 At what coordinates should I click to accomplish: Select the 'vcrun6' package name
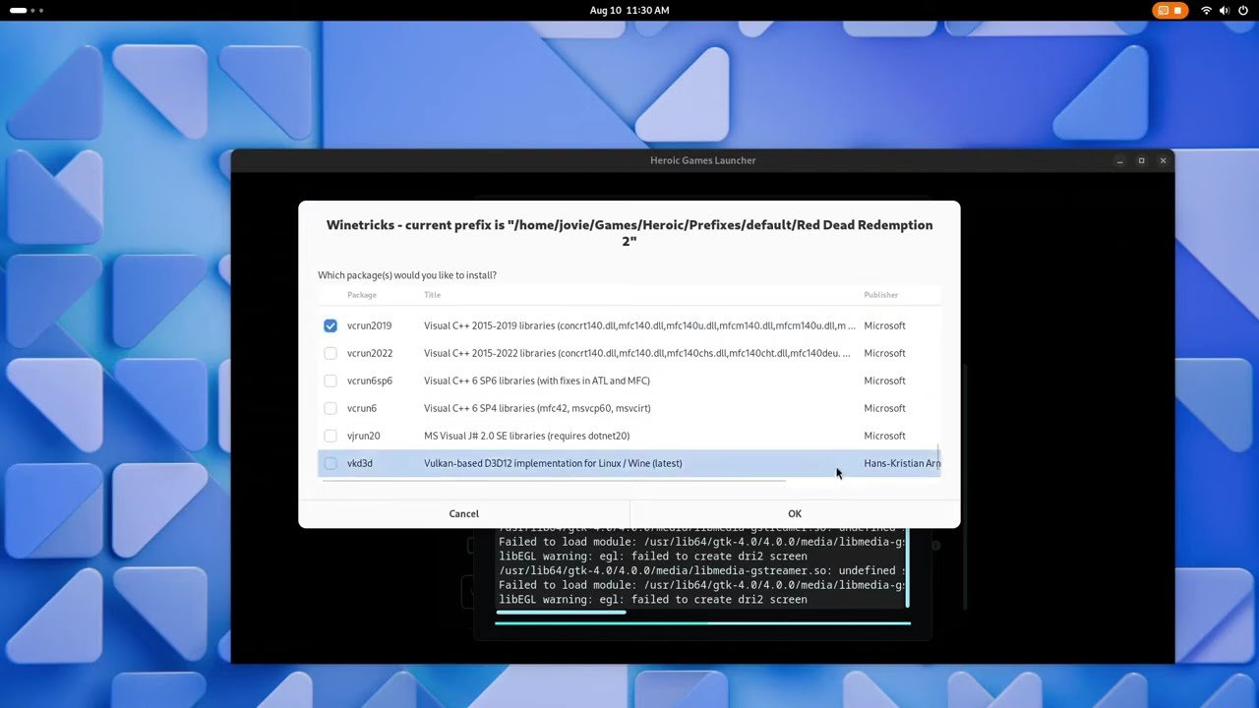pyautogui.click(x=362, y=408)
